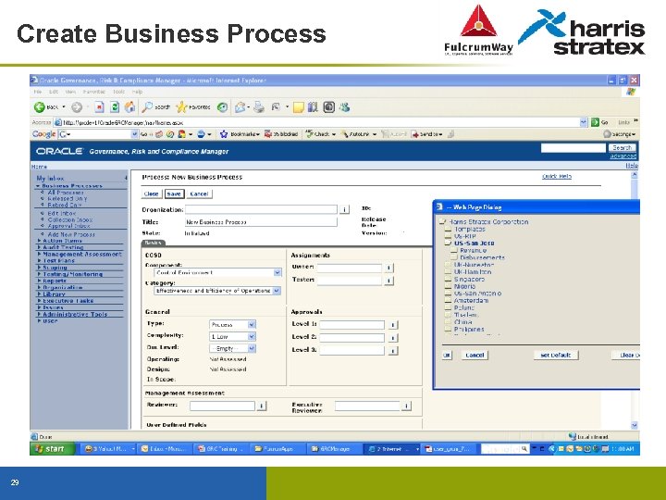Click the Mail envelope icon
The height and width of the screenshot is (500, 666).
pyautogui.click(x=240, y=107)
